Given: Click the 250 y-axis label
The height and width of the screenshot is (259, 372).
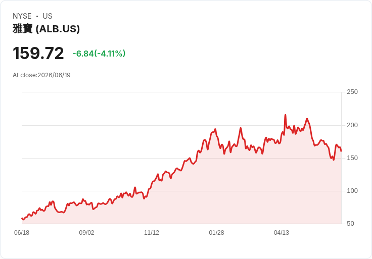Looking at the screenshot, I should pos(352,92).
